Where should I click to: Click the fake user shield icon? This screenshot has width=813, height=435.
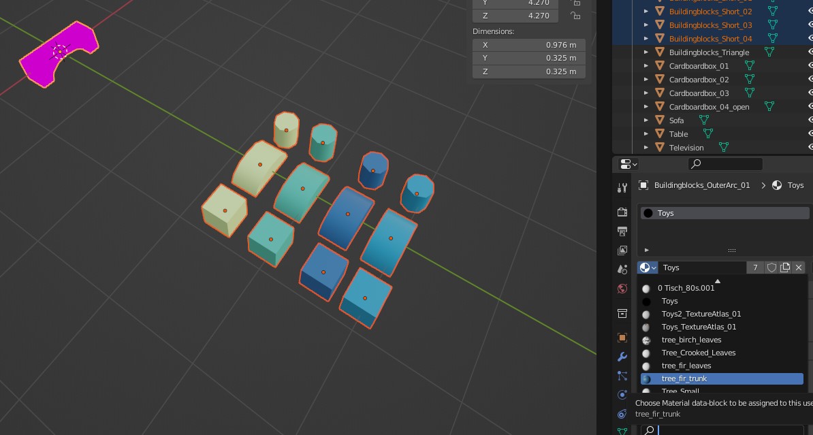(x=771, y=268)
